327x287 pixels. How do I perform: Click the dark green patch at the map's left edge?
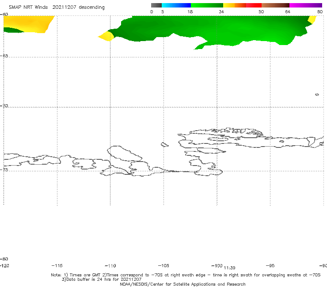point(12,30)
